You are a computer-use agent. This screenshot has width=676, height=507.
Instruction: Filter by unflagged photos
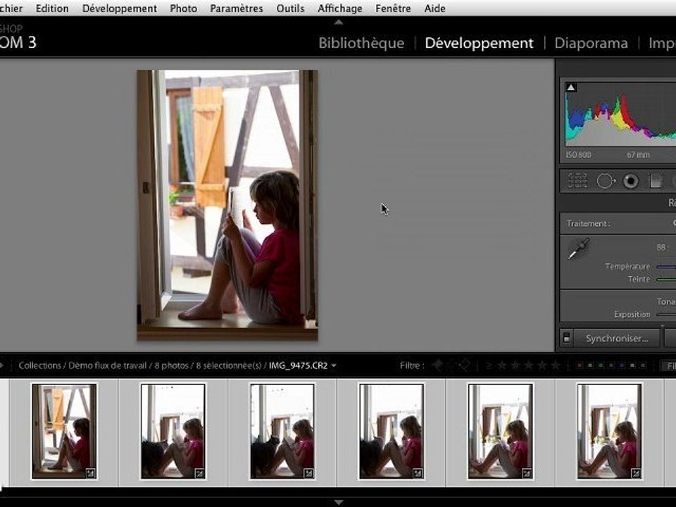451,365
